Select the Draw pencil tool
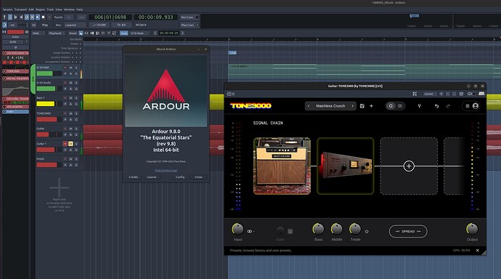The width and height of the screenshot is (501, 279). (109, 33)
